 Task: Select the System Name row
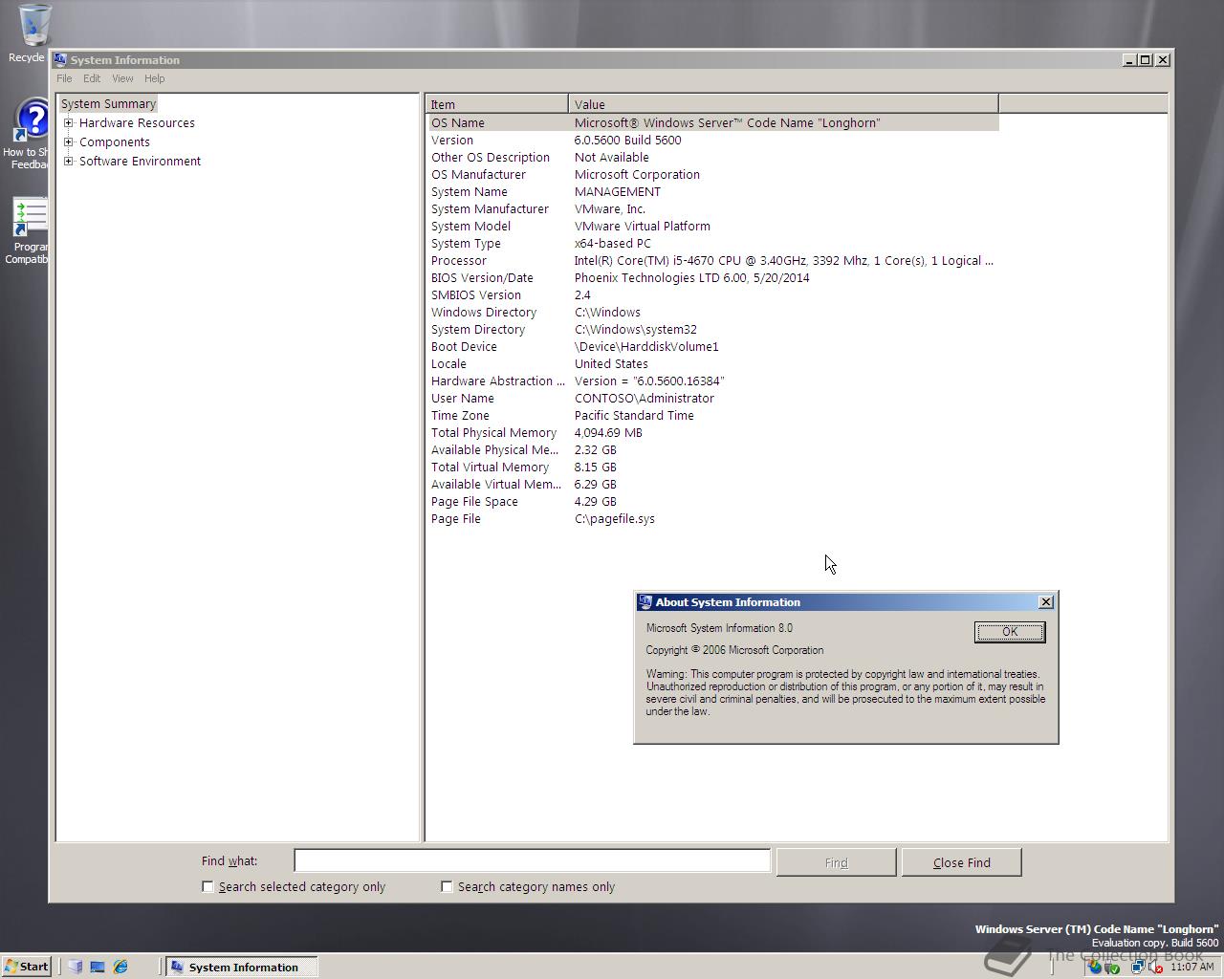click(x=712, y=191)
